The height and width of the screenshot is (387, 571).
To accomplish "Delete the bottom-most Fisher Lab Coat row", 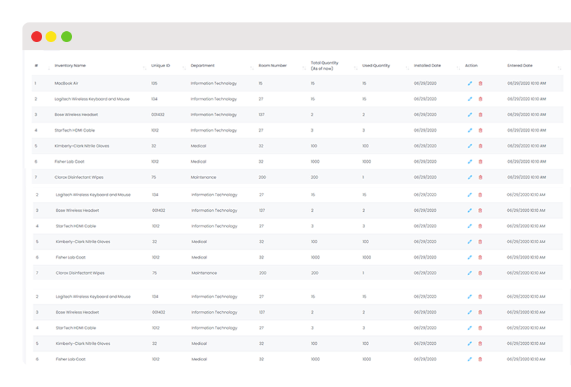I will point(480,359).
